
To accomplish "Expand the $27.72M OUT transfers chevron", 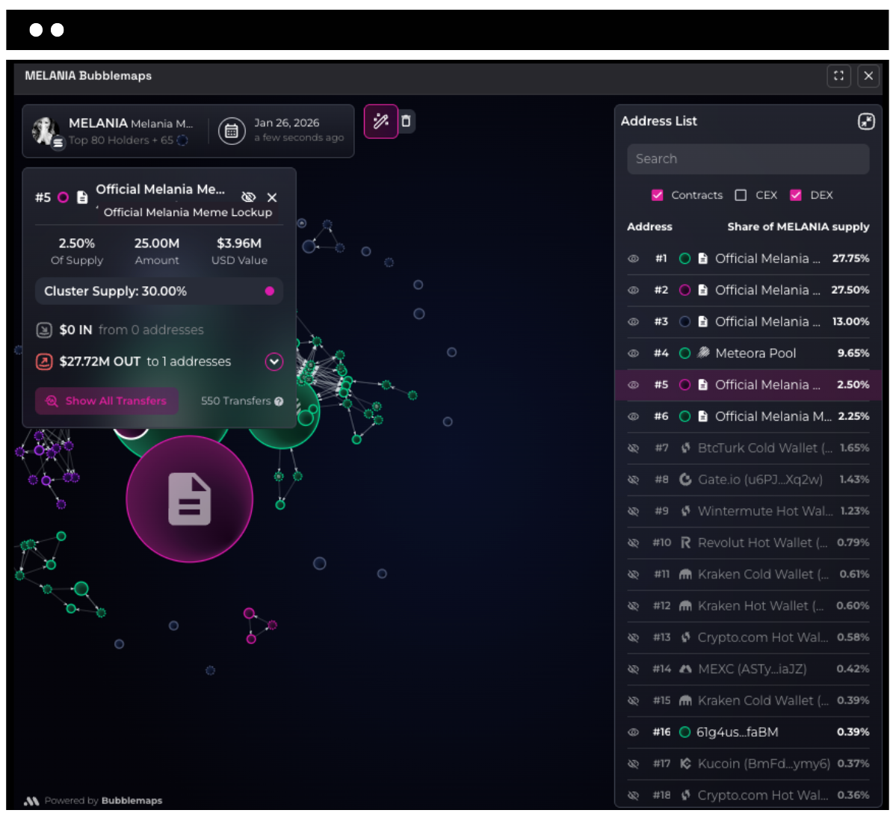I will tap(274, 362).
